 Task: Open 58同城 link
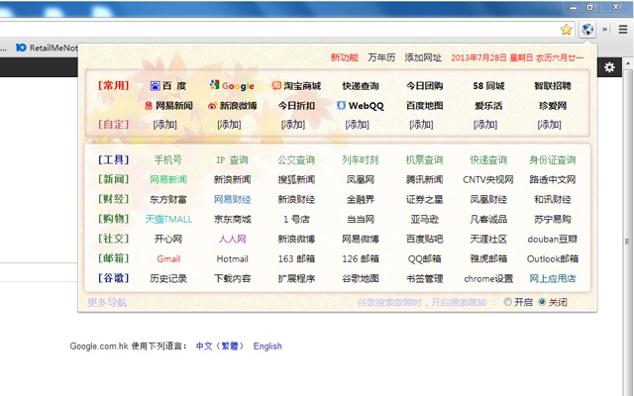tap(488, 86)
